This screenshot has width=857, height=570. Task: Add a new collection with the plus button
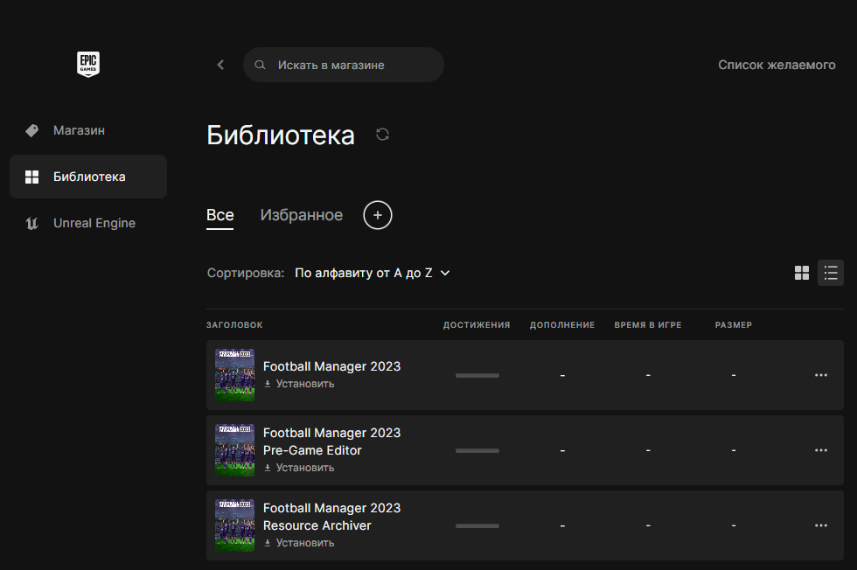click(378, 215)
